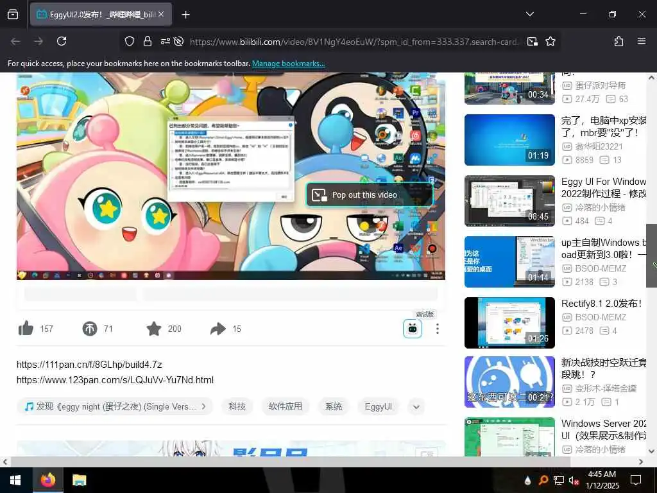Viewport: 657px width, 493px height.
Task: Expand the list all tabs dropdown
Action: click(x=529, y=14)
